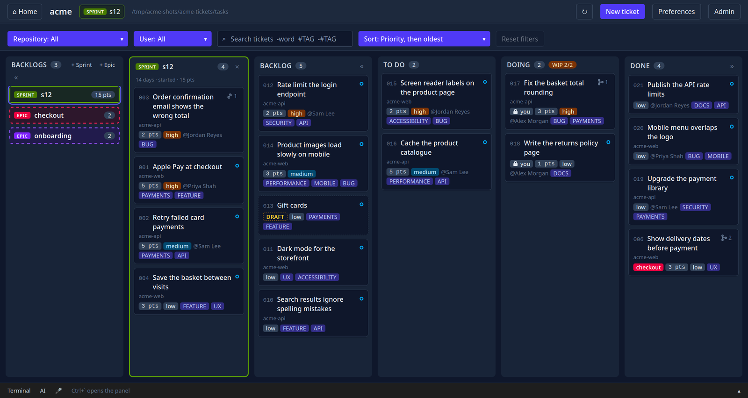
Task: Click circle on Mobile menu overlaps logo
Action: pyautogui.click(x=732, y=127)
